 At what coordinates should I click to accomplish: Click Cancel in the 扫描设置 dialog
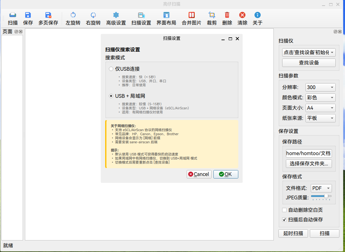199,174
